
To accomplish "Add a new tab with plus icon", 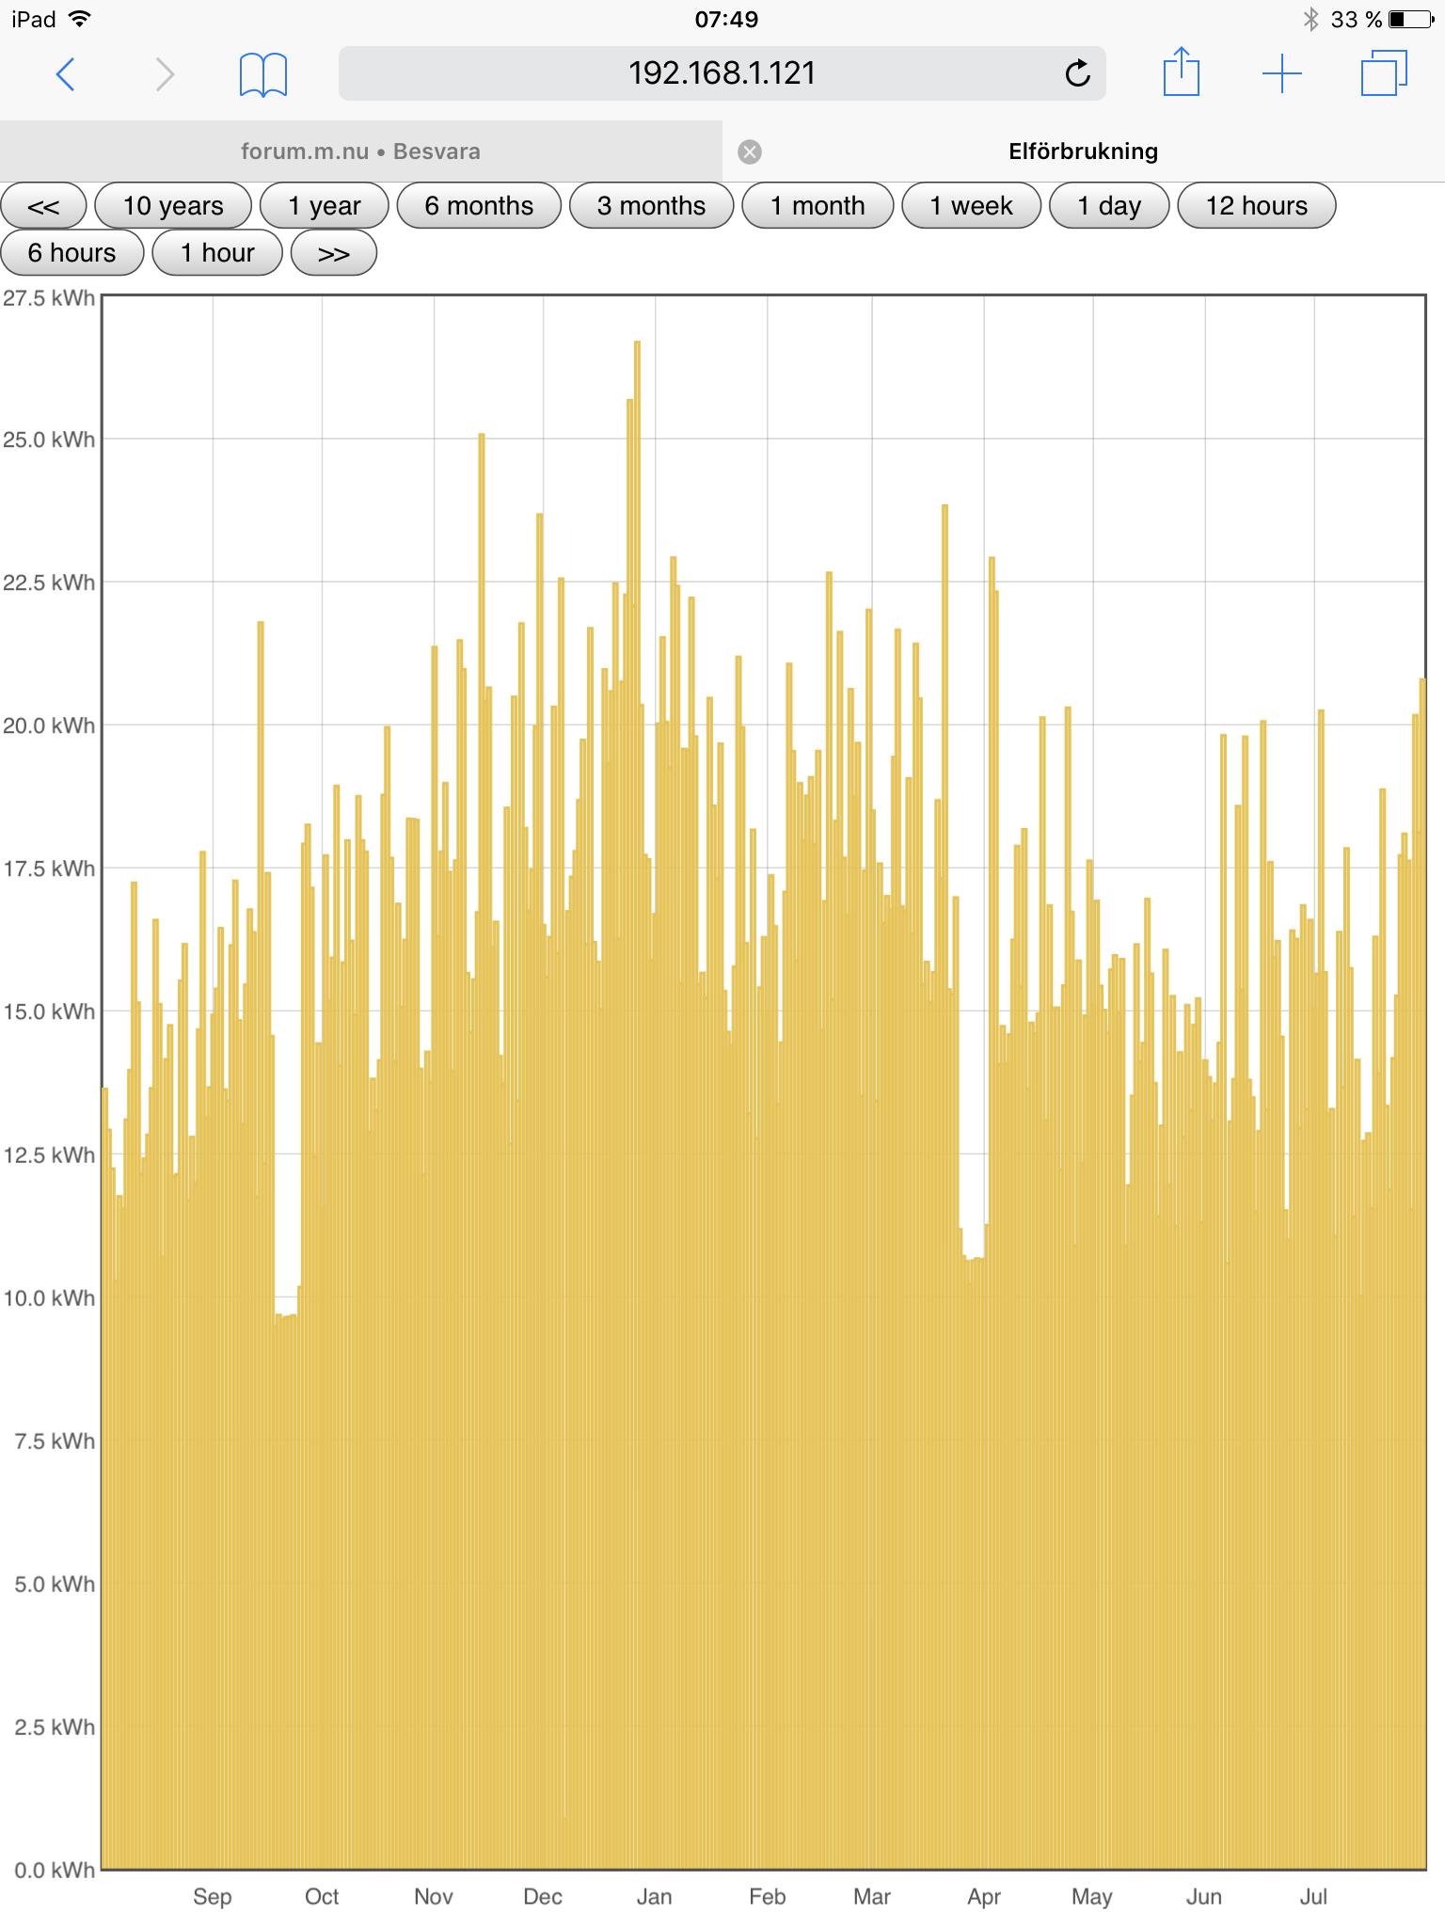I will pyautogui.click(x=1281, y=73).
